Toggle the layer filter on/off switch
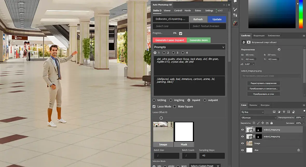 (304, 111)
